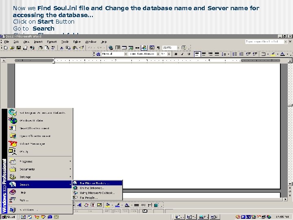Click the Open file folder icon

pyautogui.click(x=12, y=48)
